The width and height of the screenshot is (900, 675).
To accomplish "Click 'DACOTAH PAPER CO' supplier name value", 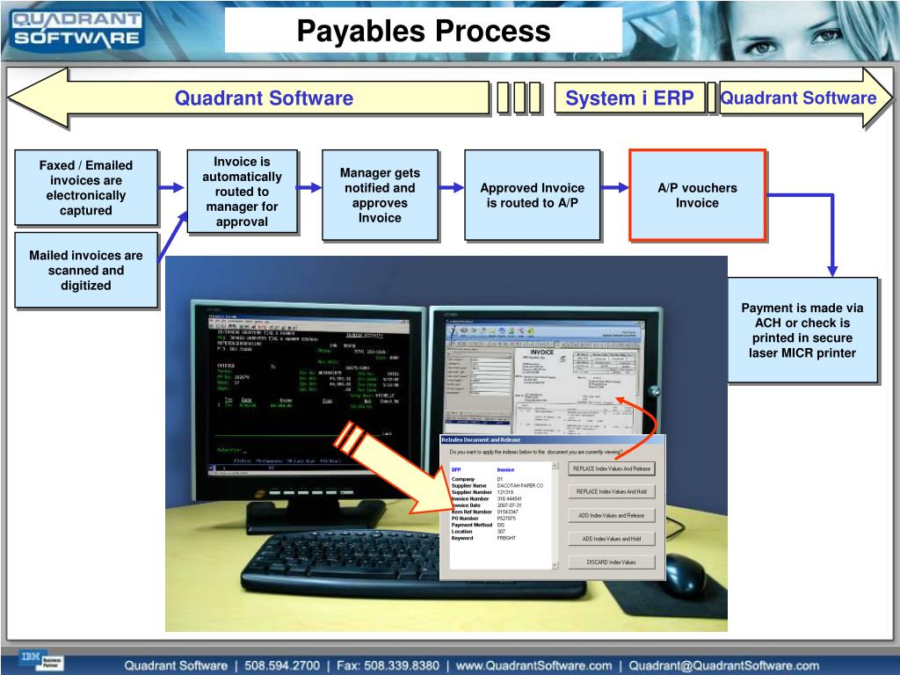I will tap(520, 485).
